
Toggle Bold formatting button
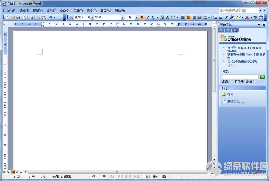[x=142, y=17]
